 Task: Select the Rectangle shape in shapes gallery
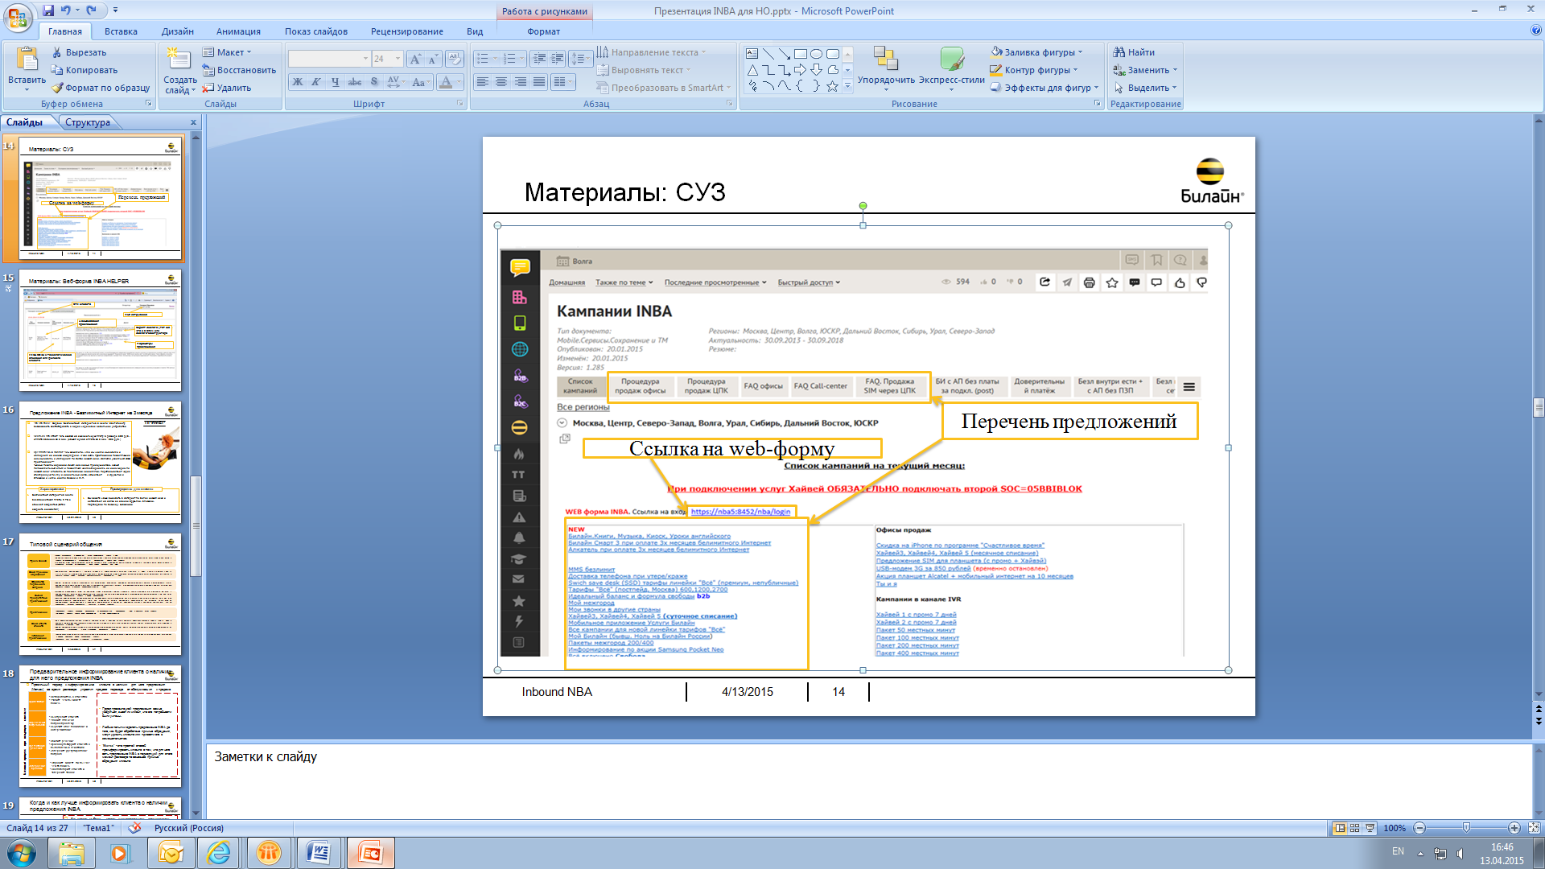800,54
